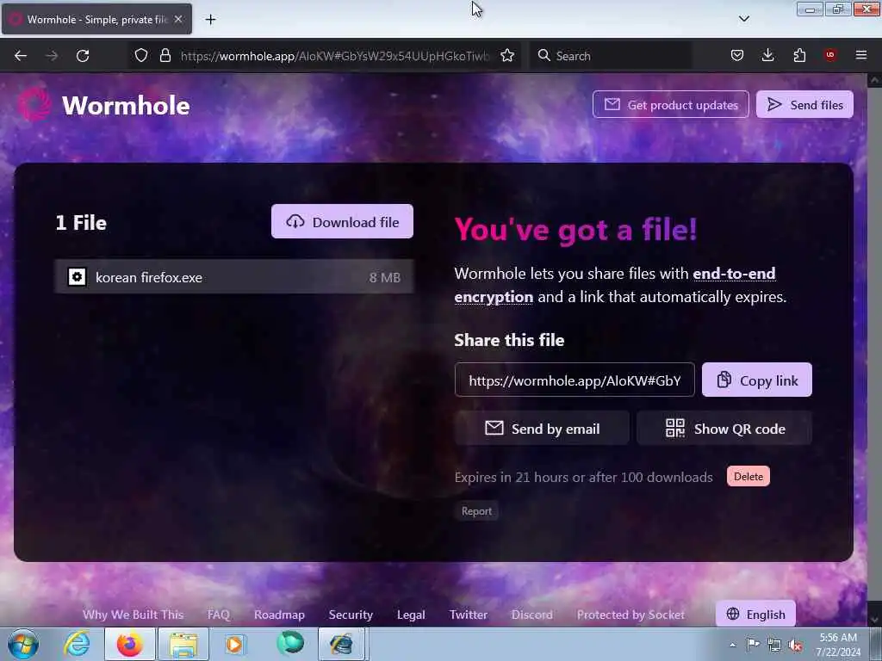Expand the list all tabs chevron
This screenshot has width=882, height=661.
coord(743,19)
